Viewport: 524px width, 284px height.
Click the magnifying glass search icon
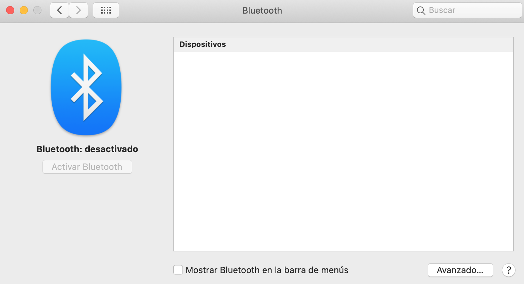pyautogui.click(x=421, y=11)
